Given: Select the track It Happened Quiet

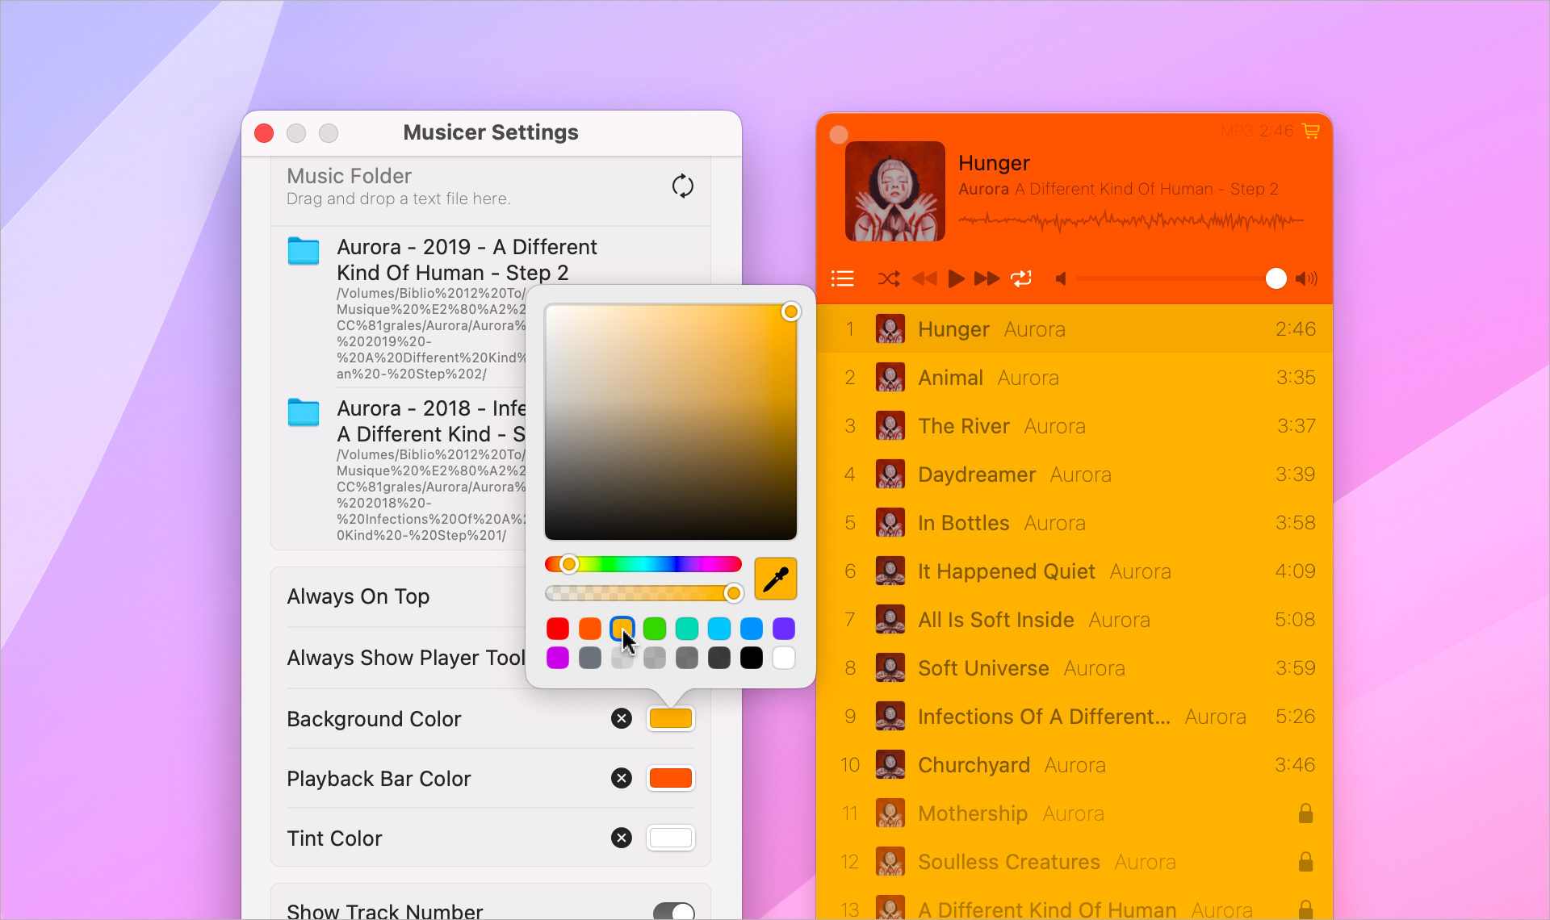Looking at the screenshot, I should [x=1075, y=571].
